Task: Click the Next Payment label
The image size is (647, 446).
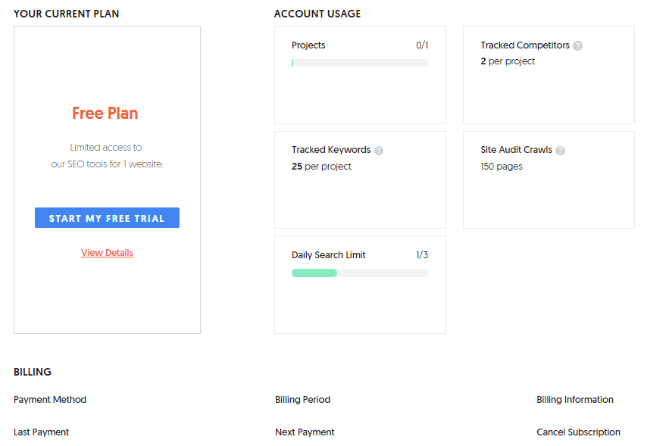Action: point(305,432)
